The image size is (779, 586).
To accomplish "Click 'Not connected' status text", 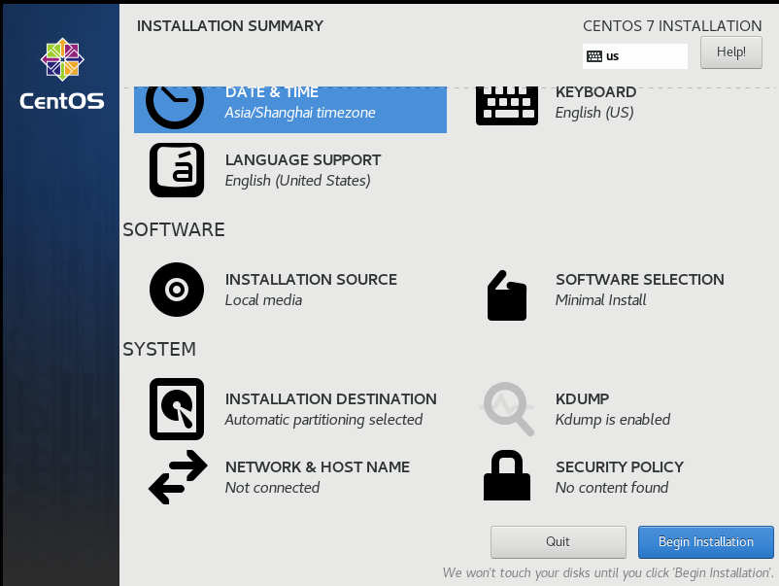I will [x=272, y=488].
